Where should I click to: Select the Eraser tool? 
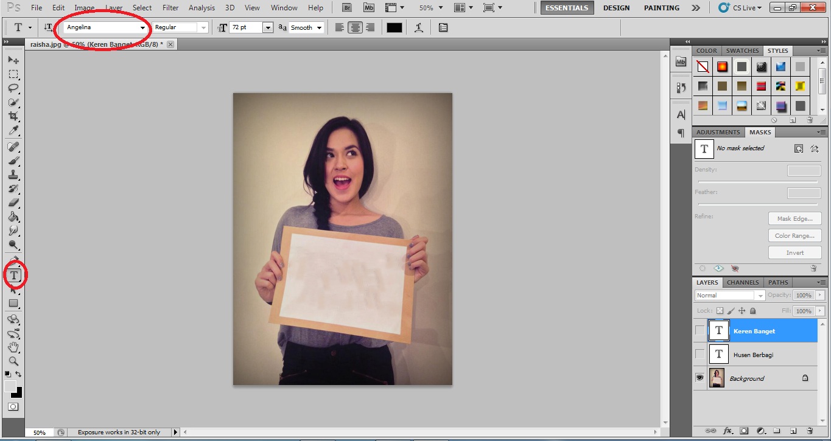13,203
